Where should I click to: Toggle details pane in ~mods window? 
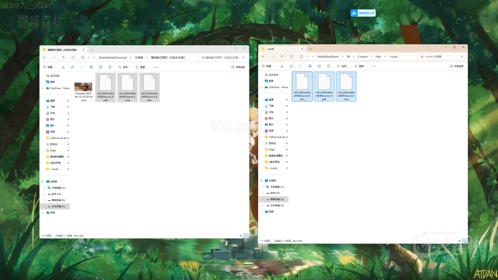tap(456, 66)
